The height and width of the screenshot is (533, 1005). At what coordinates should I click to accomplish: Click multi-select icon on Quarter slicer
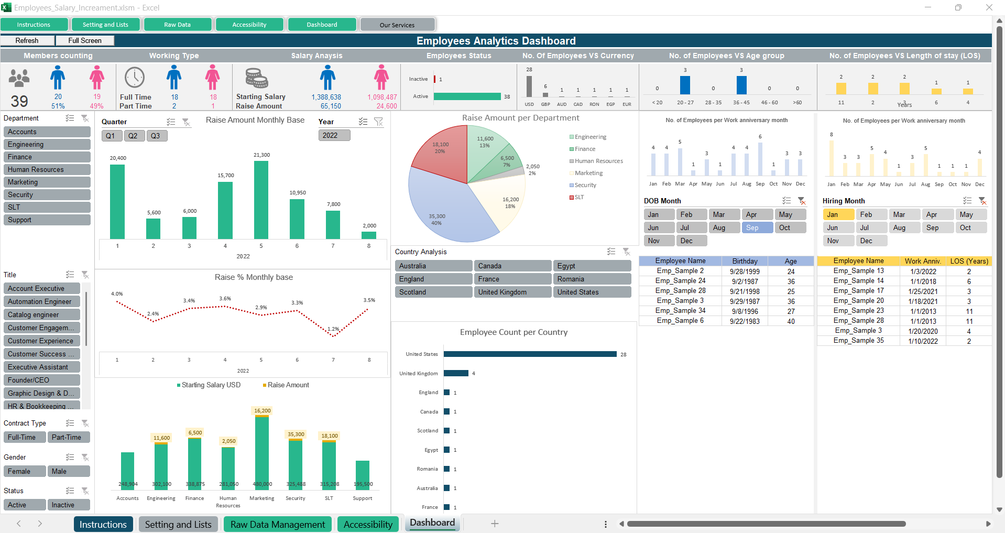[171, 122]
